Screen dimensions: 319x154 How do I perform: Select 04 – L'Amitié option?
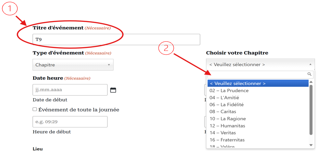[224, 98]
